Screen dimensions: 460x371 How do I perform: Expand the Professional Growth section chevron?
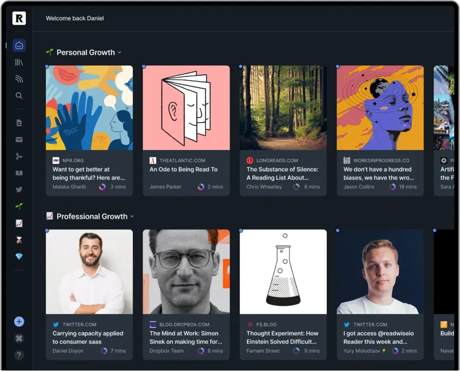(x=132, y=216)
